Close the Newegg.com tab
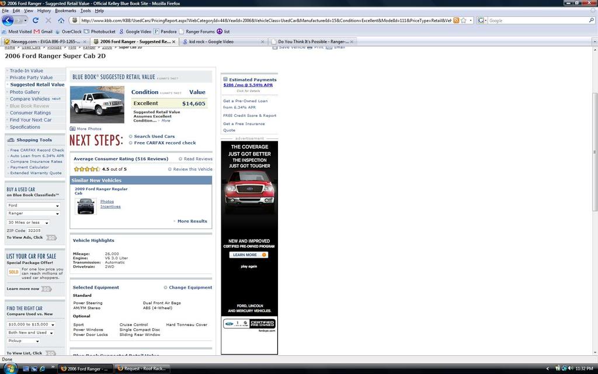The image size is (598, 374). (x=85, y=41)
